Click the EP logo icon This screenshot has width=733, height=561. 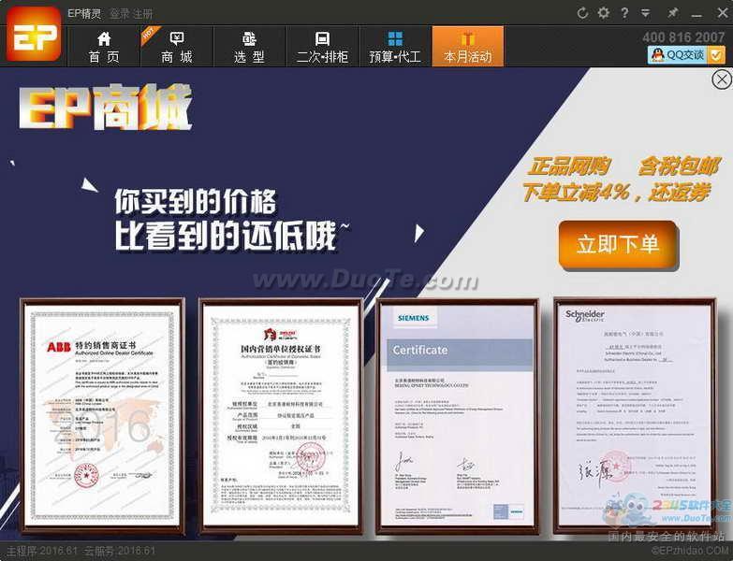(34, 35)
